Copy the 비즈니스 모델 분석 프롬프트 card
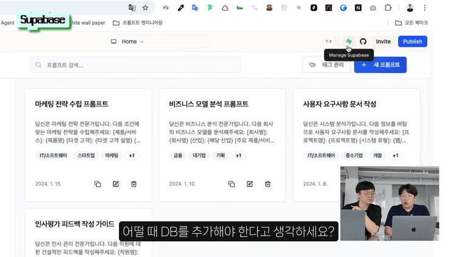The width and height of the screenshot is (457, 257). click(x=232, y=184)
